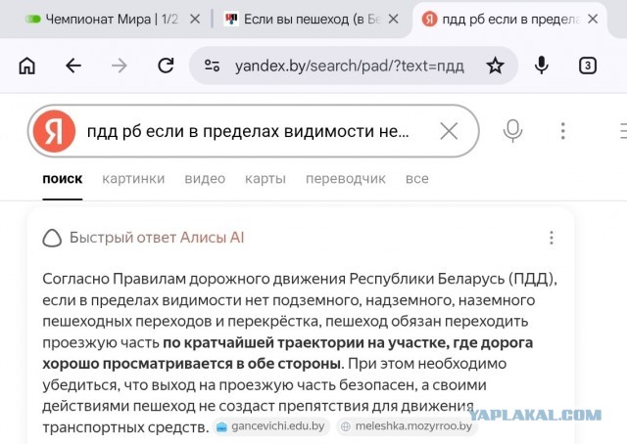This screenshot has width=627, height=444.
Task: Open tab switcher showing 3 tabs
Action: [x=588, y=66]
